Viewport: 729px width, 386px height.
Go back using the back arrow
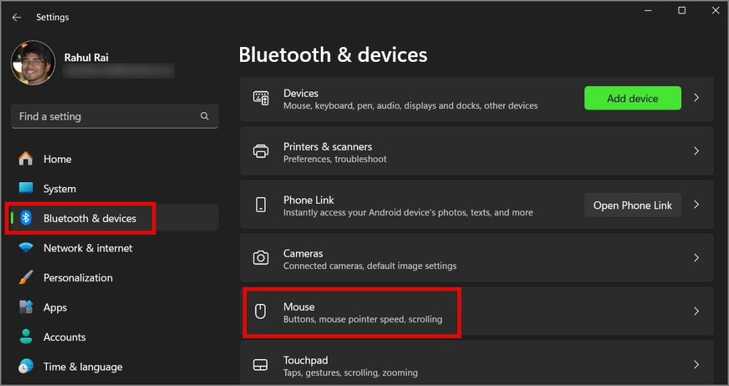16,17
